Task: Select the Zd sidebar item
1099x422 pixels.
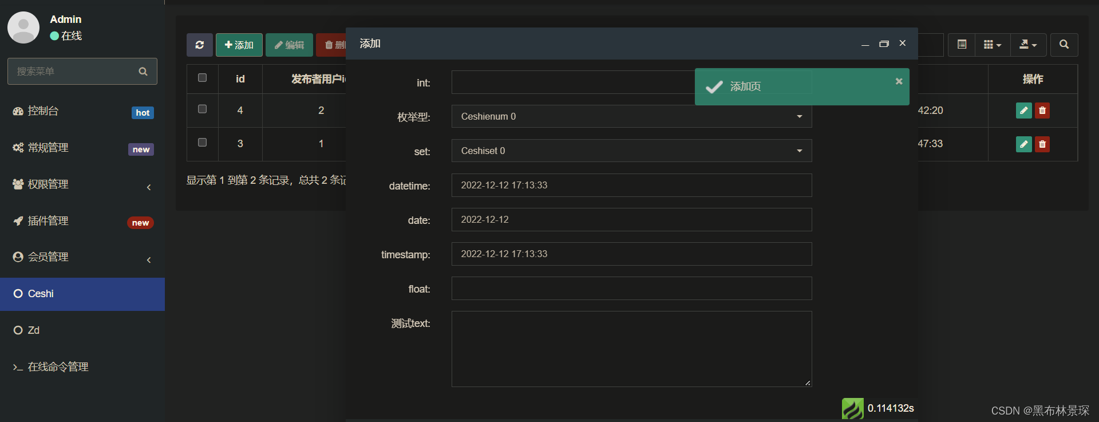Action: click(x=82, y=330)
